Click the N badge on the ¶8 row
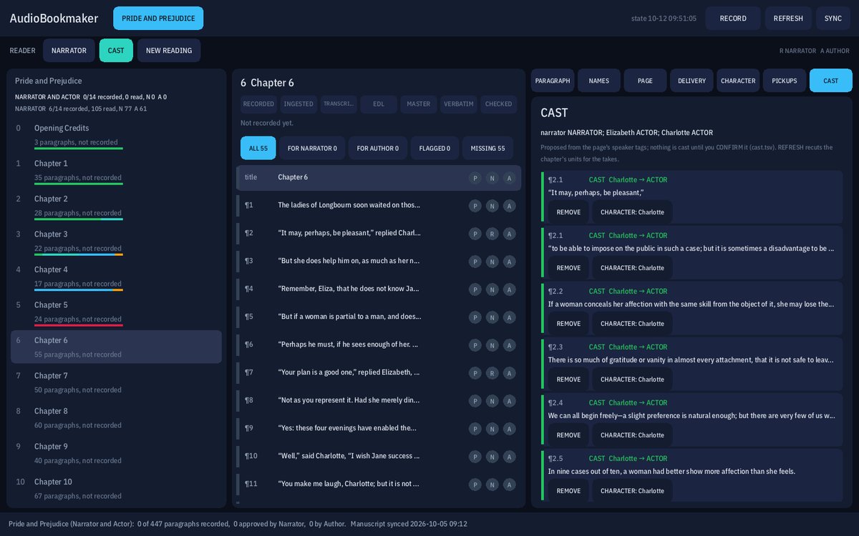859x536 pixels. pos(492,401)
